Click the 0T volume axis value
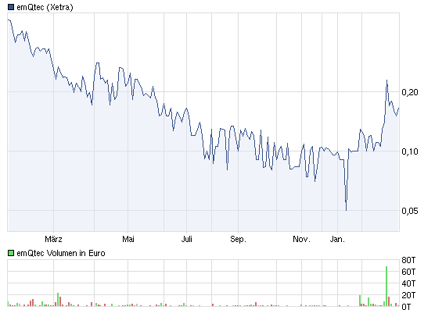Image resolution: width=435 pixels, height=317 pixels. click(406, 307)
